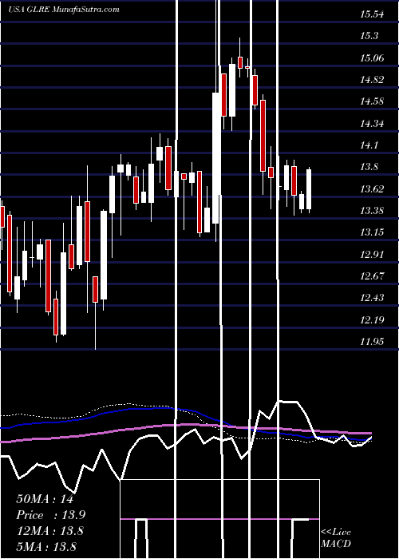Click the highest red candle near 15.06

[x=240, y=62]
